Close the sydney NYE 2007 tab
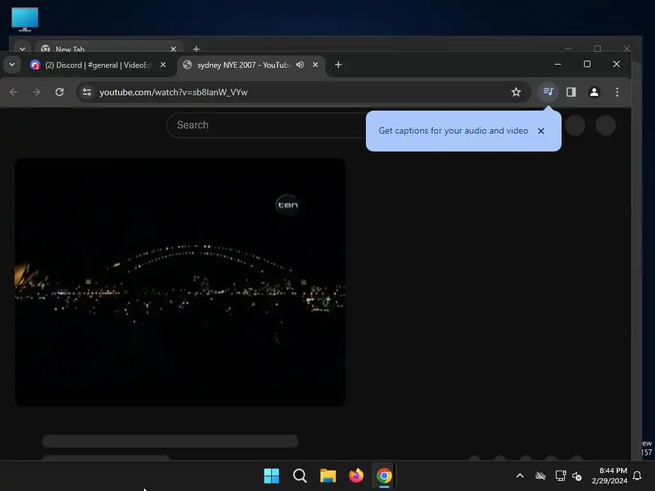 (x=315, y=65)
